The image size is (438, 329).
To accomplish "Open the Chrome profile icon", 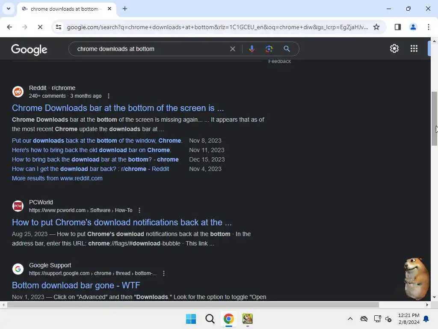I will click(413, 27).
